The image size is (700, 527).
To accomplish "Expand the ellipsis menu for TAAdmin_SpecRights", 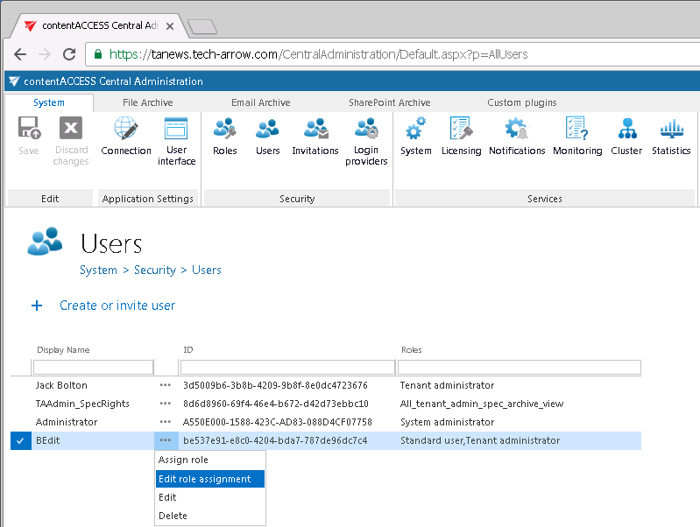I will pyautogui.click(x=165, y=404).
